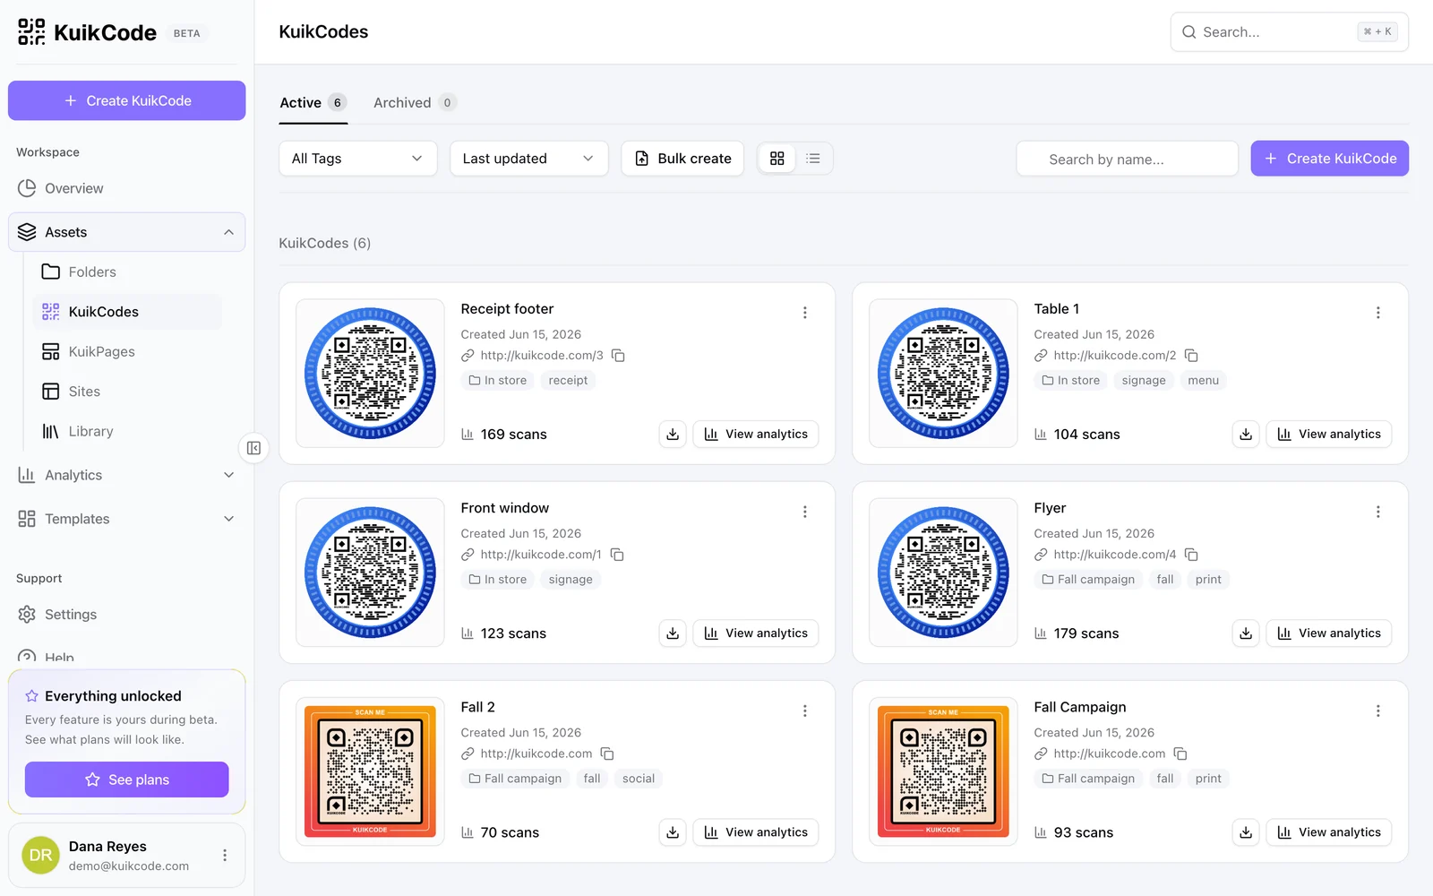Switch to the Archived tab

tap(415, 103)
